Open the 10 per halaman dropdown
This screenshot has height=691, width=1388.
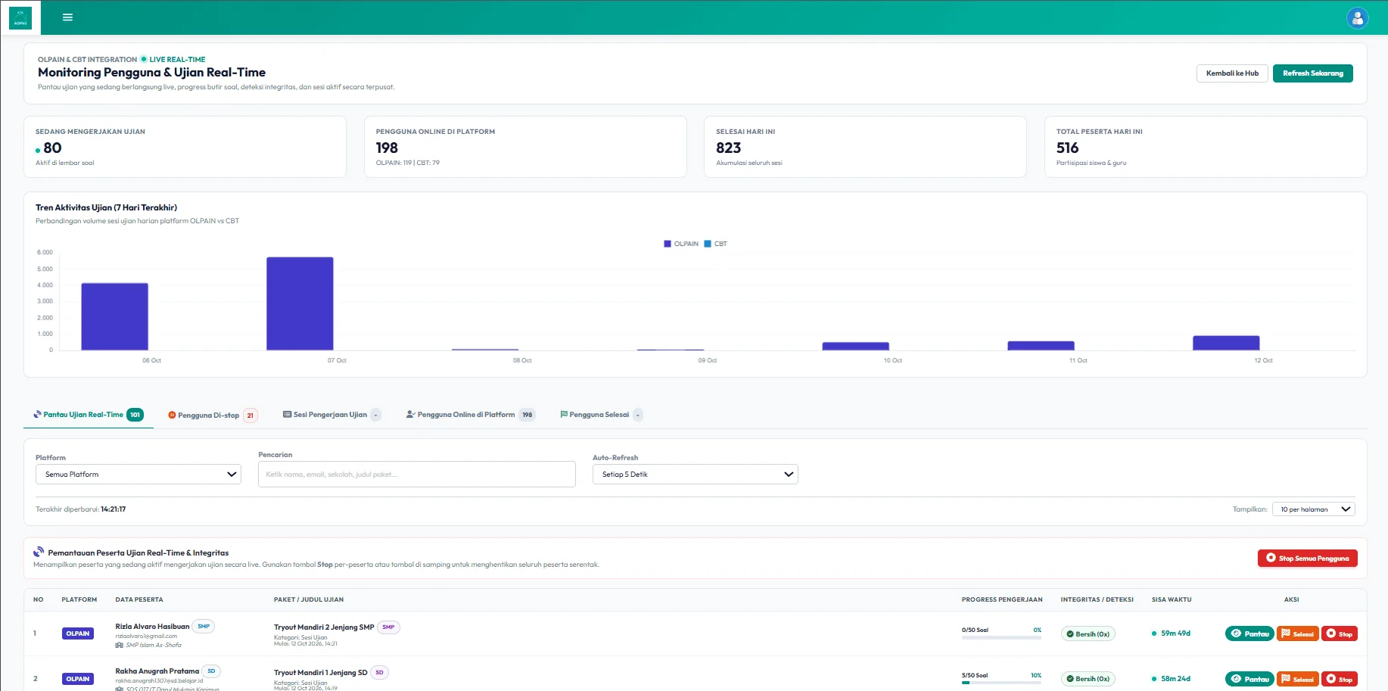(x=1314, y=509)
